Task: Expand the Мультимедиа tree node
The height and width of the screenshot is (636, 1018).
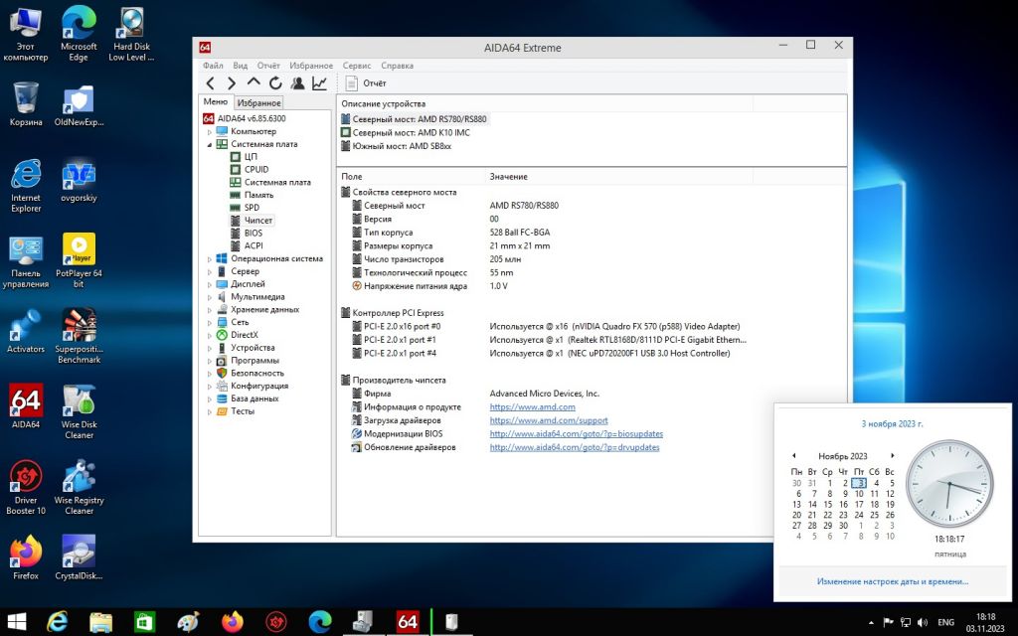Action: [x=209, y=297]
